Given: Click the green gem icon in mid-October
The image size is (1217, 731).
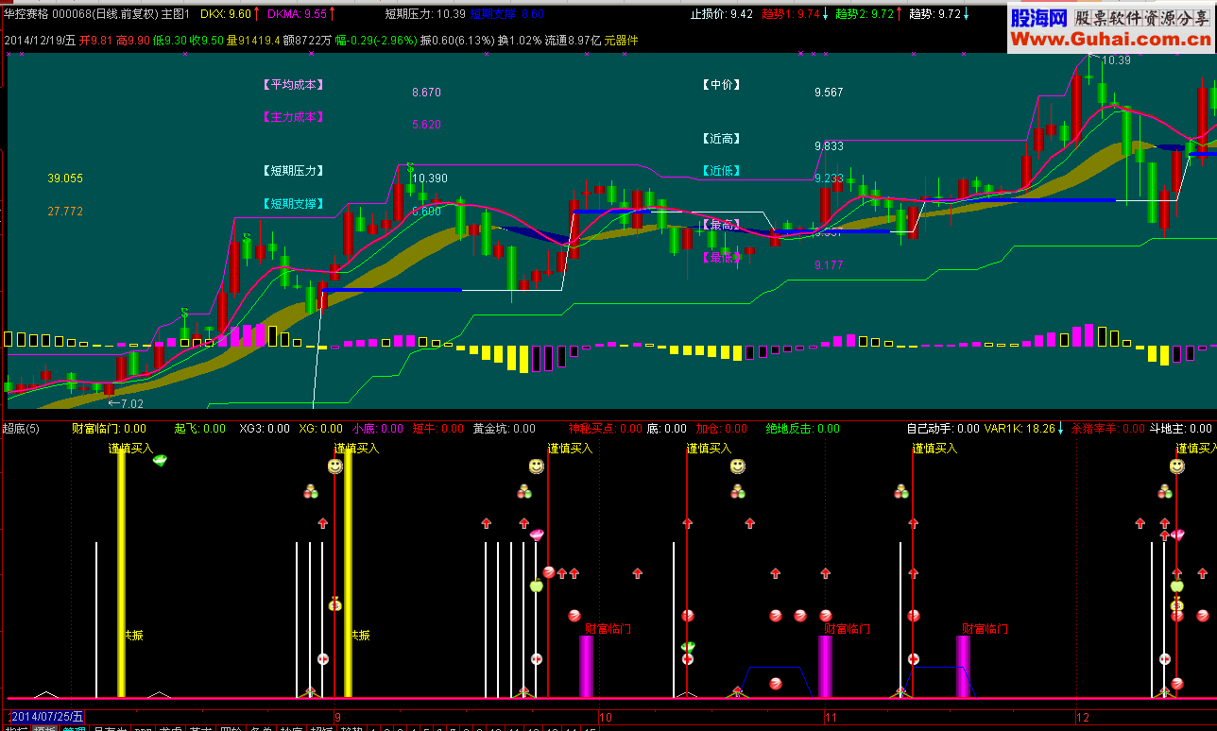Looking at the screenshot, I should click(x=688, y=647).
